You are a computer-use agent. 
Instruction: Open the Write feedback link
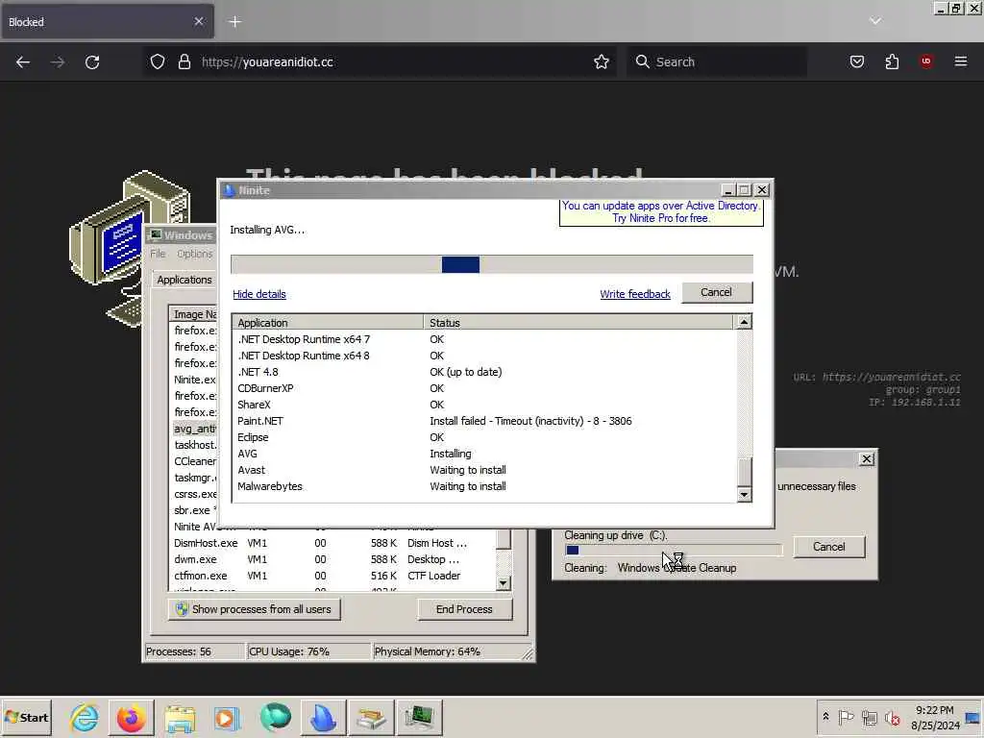[635, 294]
